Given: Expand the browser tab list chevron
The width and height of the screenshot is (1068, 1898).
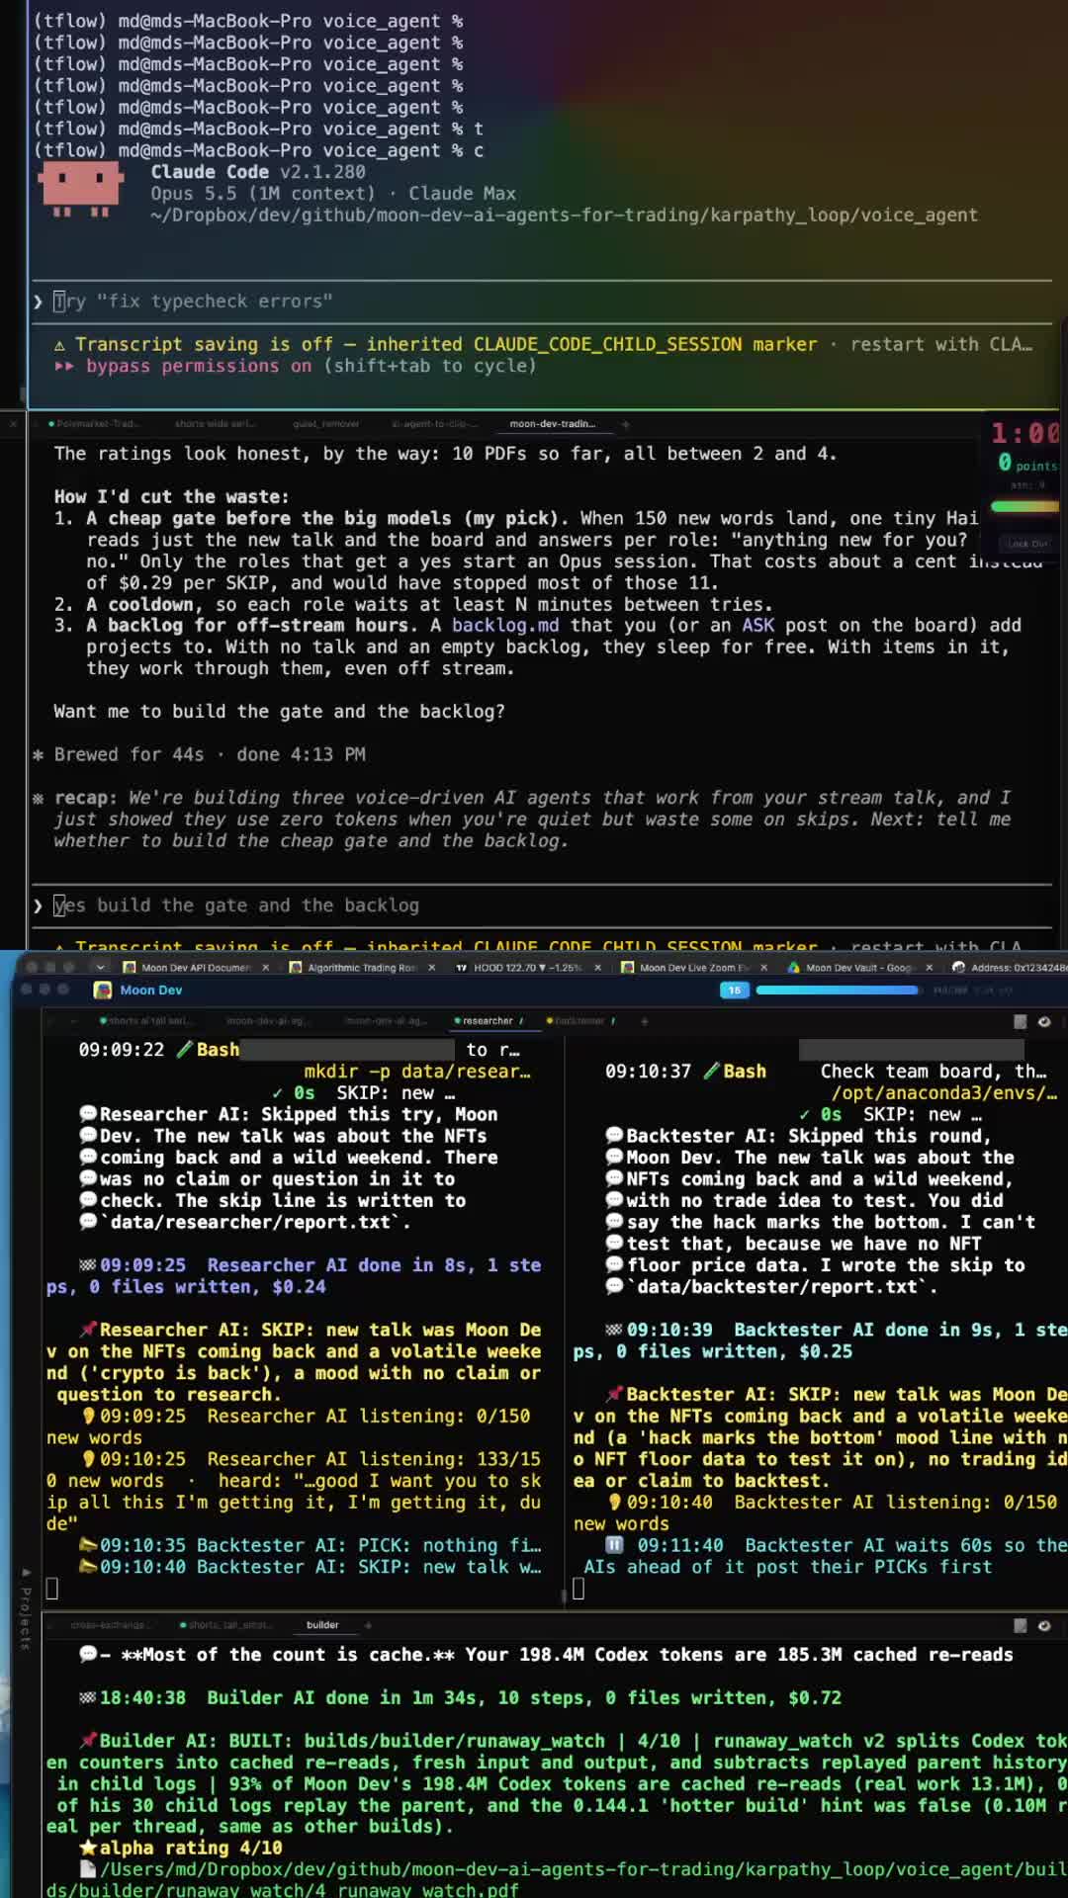Looking at the screenshot, I should [99, 967].
